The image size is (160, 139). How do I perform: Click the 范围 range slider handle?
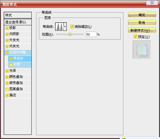(70, 34)
